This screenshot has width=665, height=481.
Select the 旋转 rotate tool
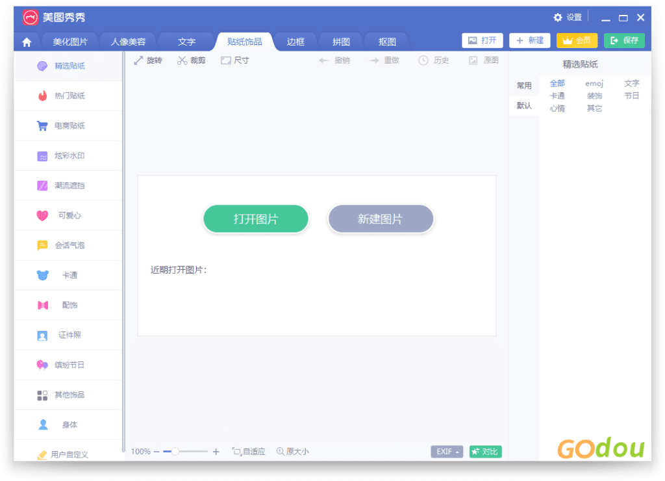point(148,60)
